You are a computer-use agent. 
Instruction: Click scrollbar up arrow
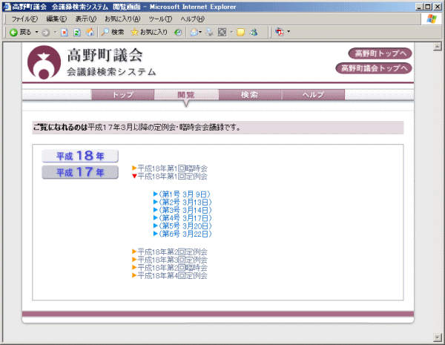(x=438, y=47)
